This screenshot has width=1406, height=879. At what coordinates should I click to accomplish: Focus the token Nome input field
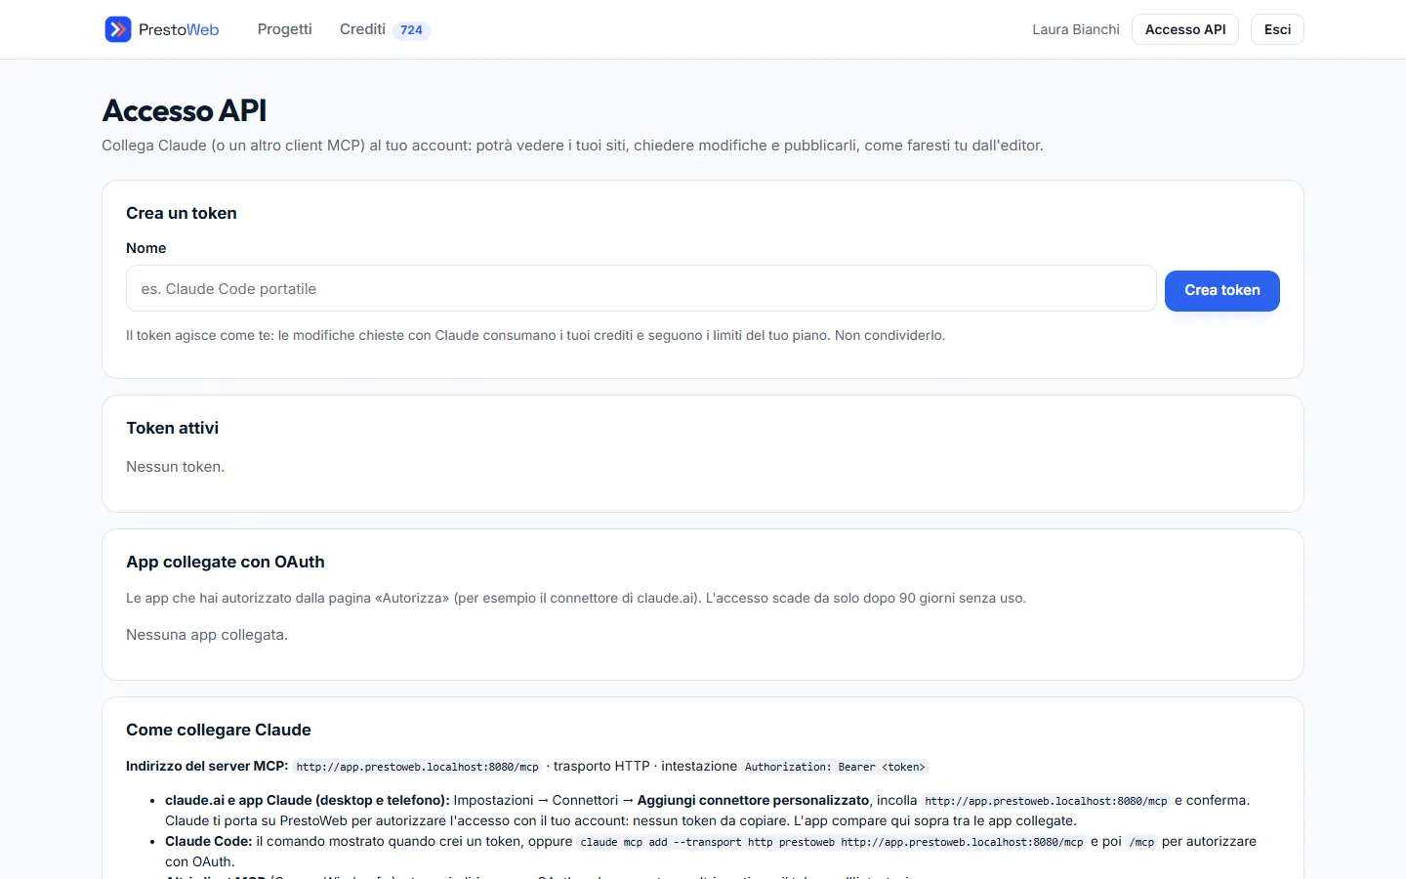point(641,289)
